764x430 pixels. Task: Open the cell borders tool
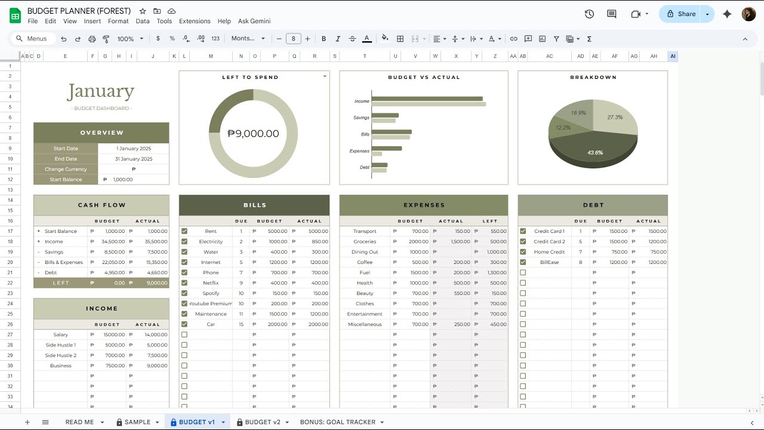click(x=401, y=39)
